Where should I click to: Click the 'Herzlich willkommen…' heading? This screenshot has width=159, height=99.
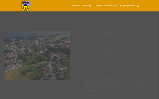point(109,34)
